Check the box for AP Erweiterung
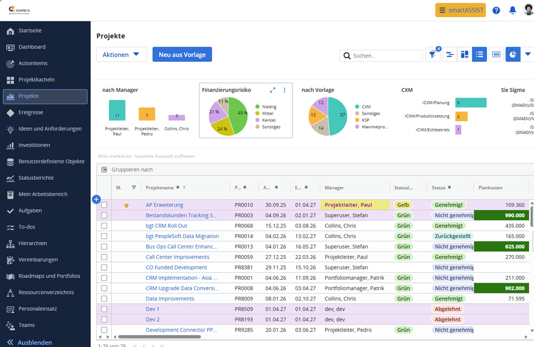534x347 pixels. tap(104, 205)
